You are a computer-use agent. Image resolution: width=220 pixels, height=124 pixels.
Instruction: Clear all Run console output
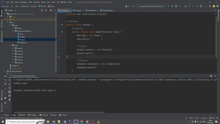click(10, 100)
